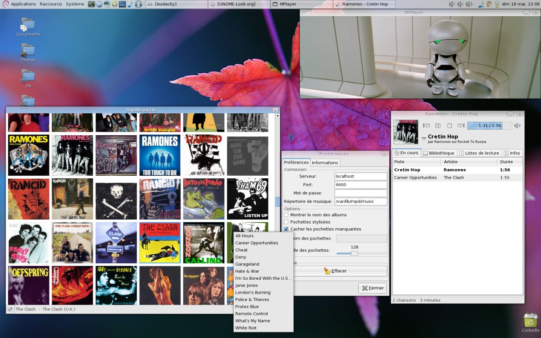Launch the headphones panel launcher
Screen dimensions: 541x338
click(138, 4)
